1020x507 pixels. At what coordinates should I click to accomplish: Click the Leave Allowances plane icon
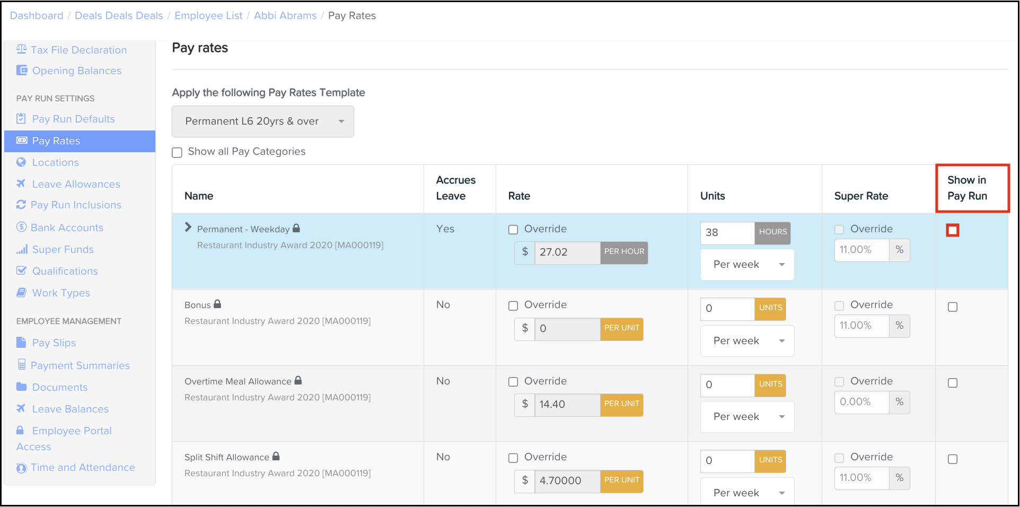point(21,183)
